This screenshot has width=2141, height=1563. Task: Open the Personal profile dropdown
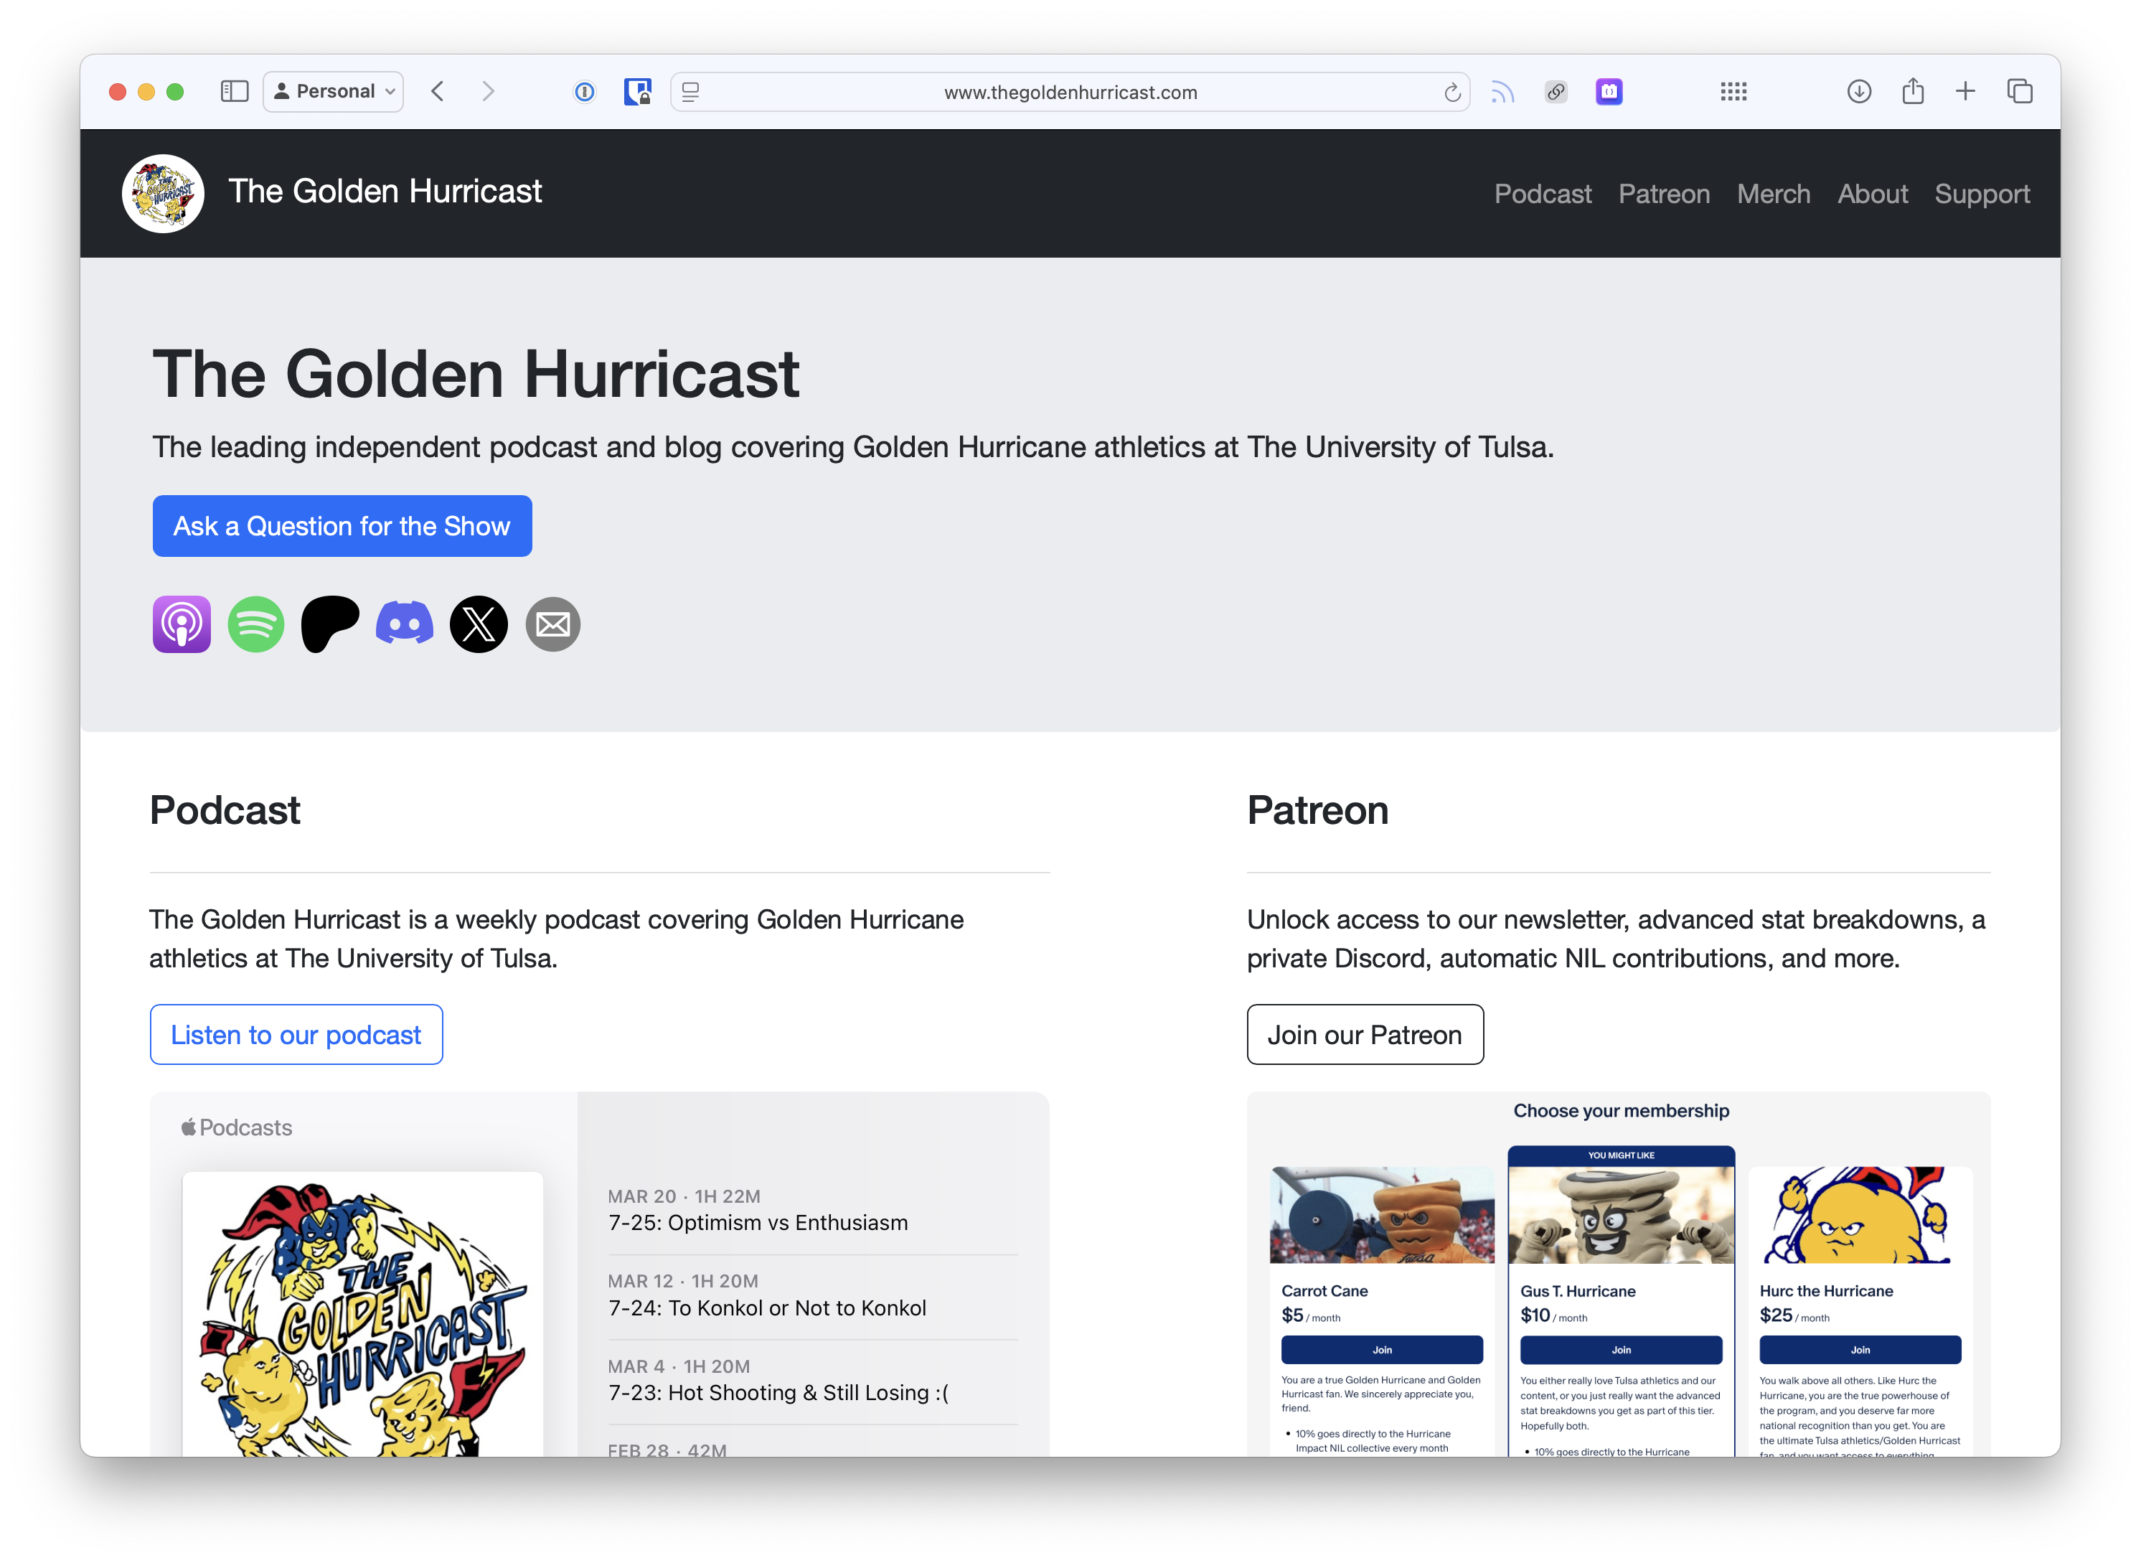pyautogui.click(x=333, y=92)
